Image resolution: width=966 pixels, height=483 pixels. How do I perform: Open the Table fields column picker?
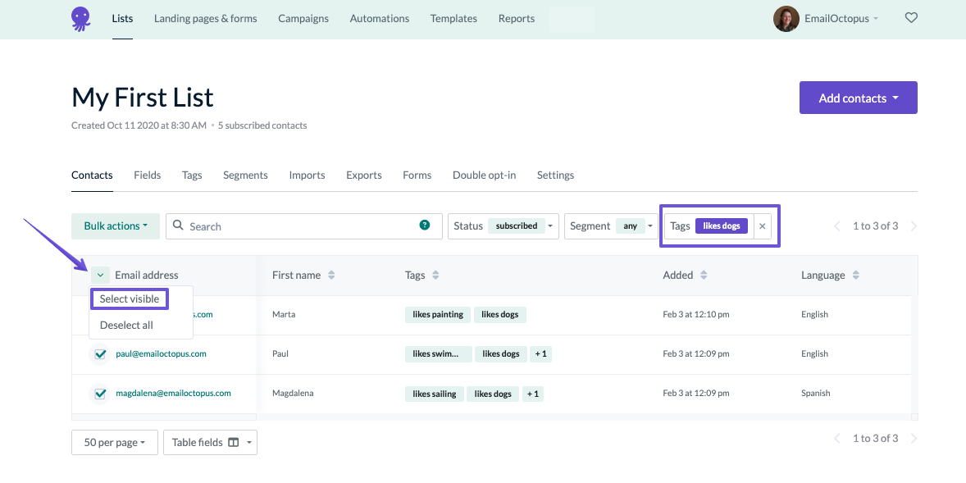[x=210, y=442]
